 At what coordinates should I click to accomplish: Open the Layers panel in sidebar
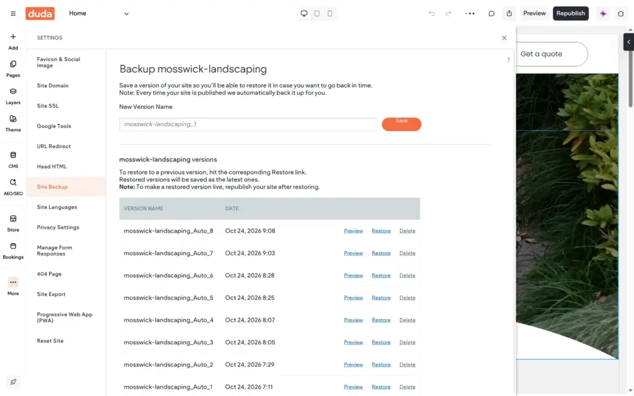tap(13, 96)
